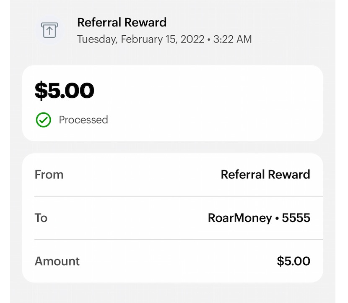Click the Amount row label

(x=57, y=261)
